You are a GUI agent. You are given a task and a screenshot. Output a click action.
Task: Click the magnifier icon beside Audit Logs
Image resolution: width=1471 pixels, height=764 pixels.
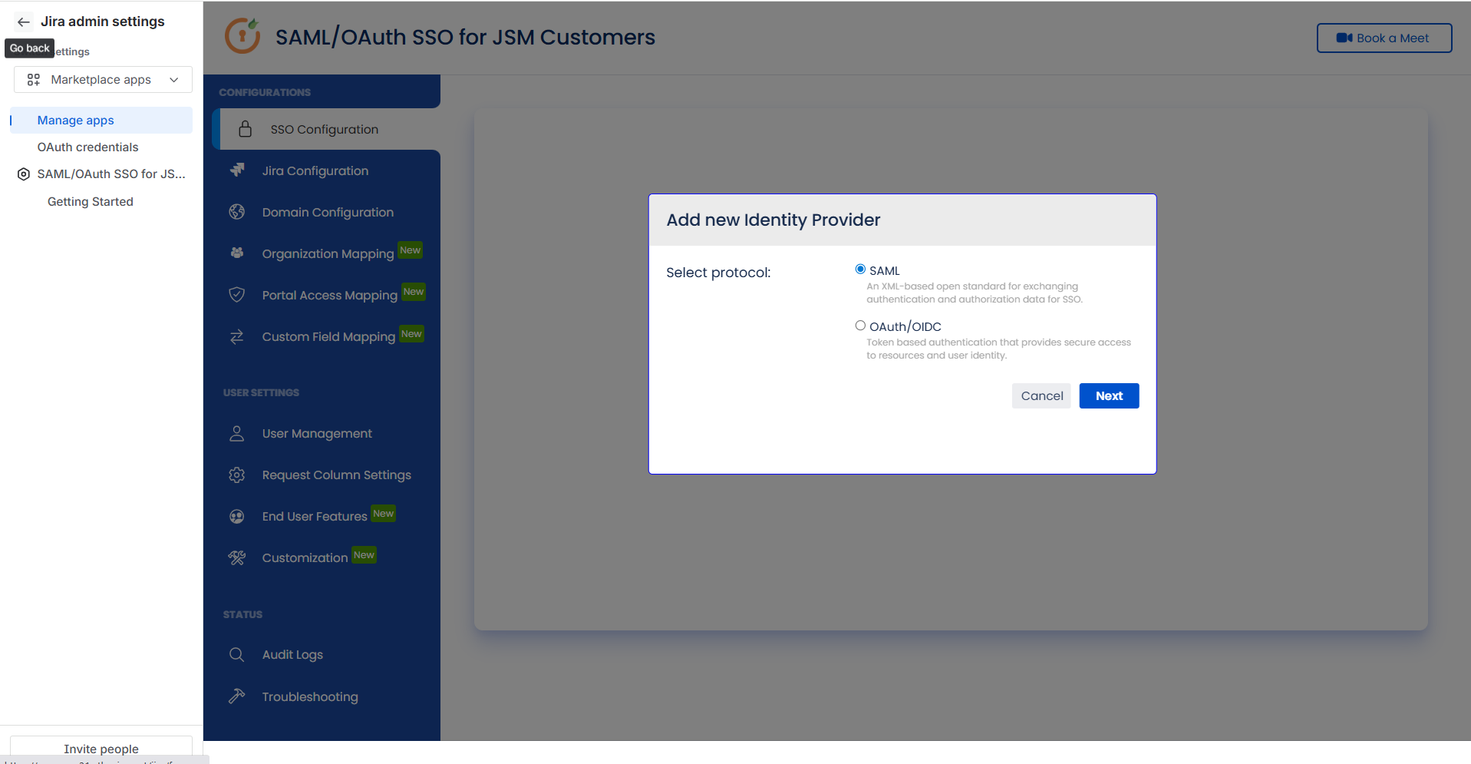[237, 654]
